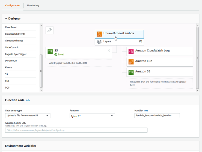Click trigger list scrollbar down arrow
The image size is (202, 152).
pos(41,90)
